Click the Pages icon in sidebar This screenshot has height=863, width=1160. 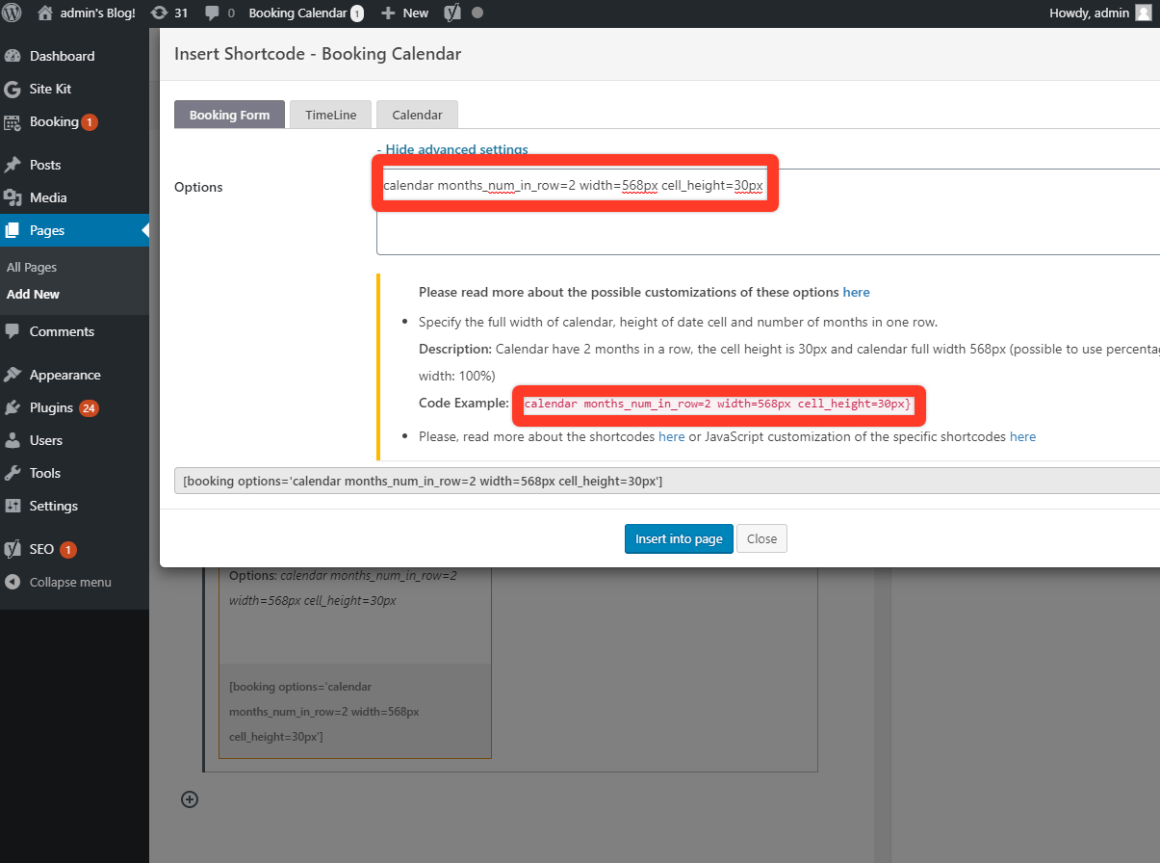[13, 230]
